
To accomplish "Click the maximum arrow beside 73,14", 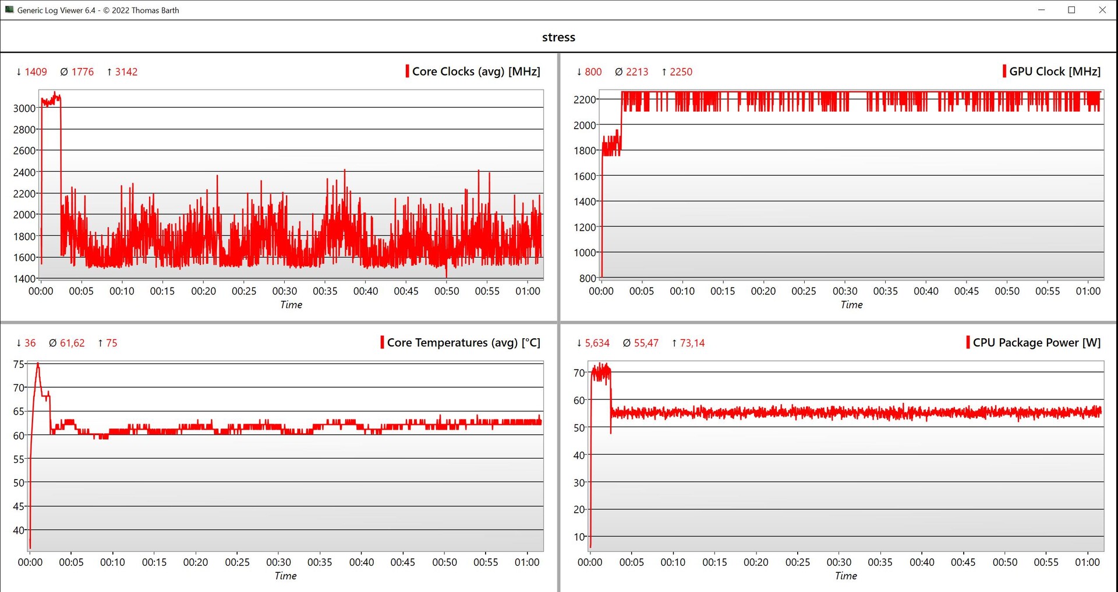I will coord(674,343).
